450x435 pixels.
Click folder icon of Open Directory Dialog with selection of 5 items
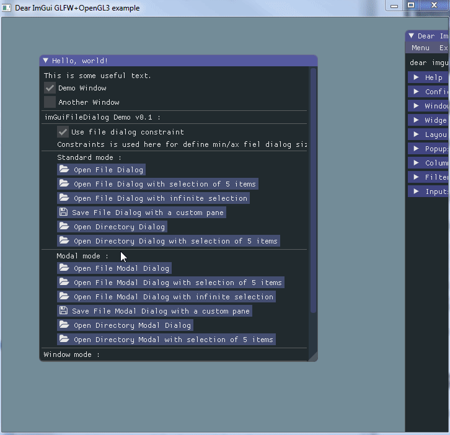64,240
